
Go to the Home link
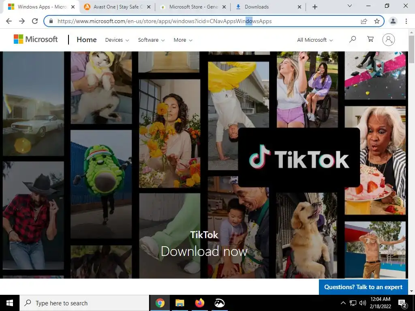coord(87,40)
